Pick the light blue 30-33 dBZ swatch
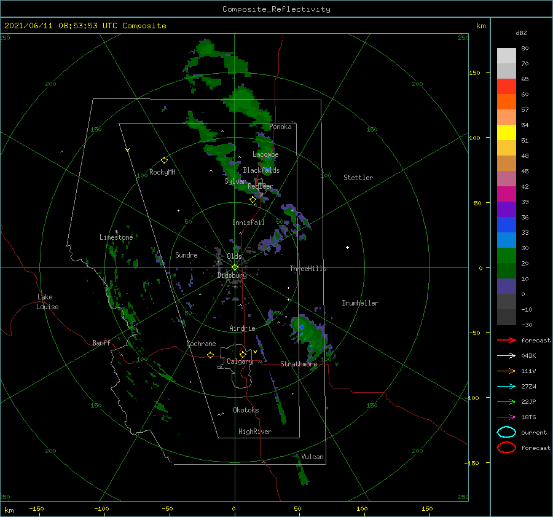Image resolution: width=553 pixels, height=517 pixels. 506,240
